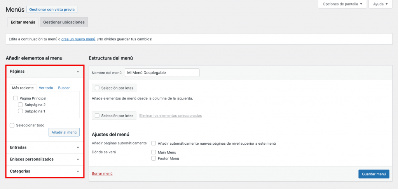Screen dimensions: 398x189
Task: Click the Nombre del menú text field
Action: pyautogui.click(x=162, y=73)
